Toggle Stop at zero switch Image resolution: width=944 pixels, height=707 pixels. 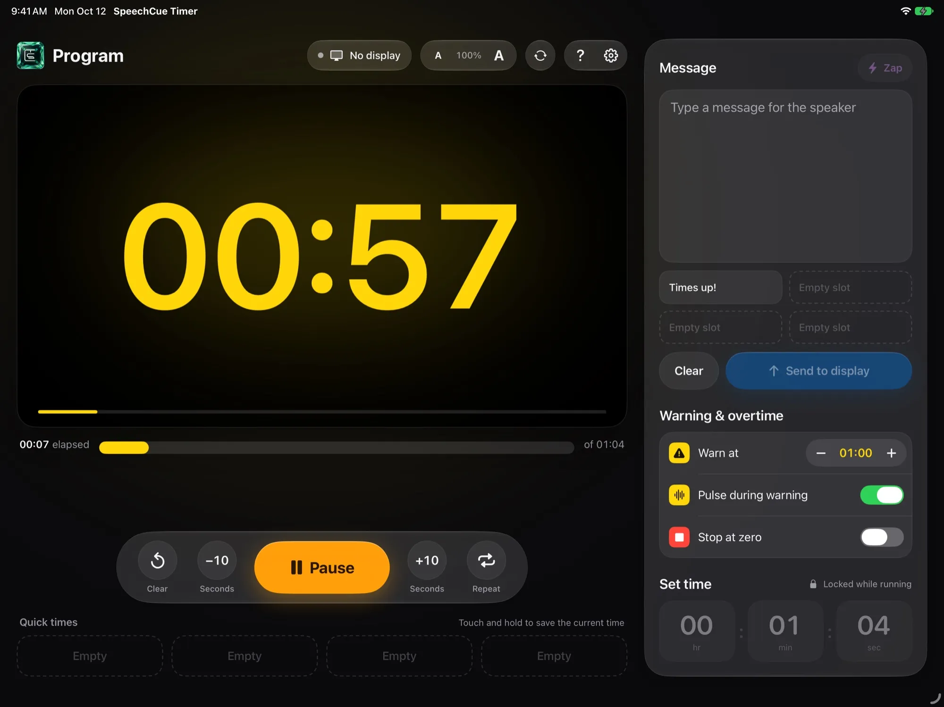pos(882,537)
